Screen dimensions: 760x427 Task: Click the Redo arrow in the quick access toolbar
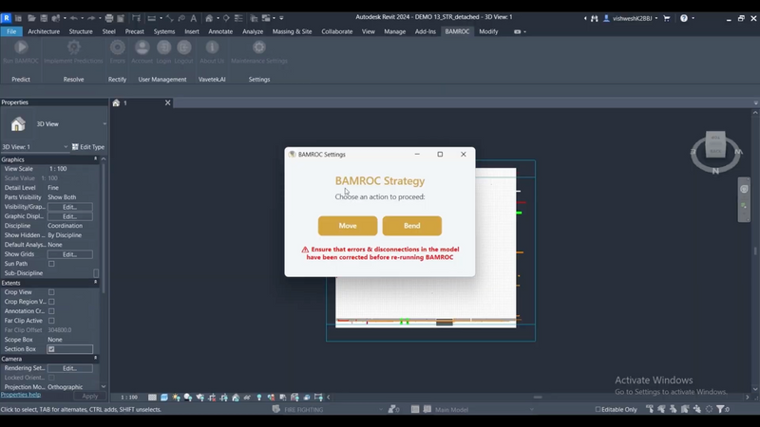point(91,18)
